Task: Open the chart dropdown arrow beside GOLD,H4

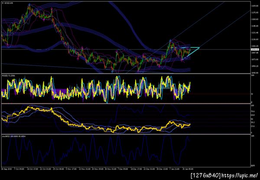Action: point(3,3)
